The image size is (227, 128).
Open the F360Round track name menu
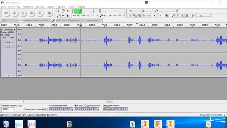pyautogui.click(x=10, y=30)
